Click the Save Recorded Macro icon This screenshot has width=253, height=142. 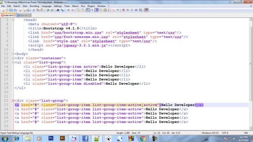coord(141,10)
